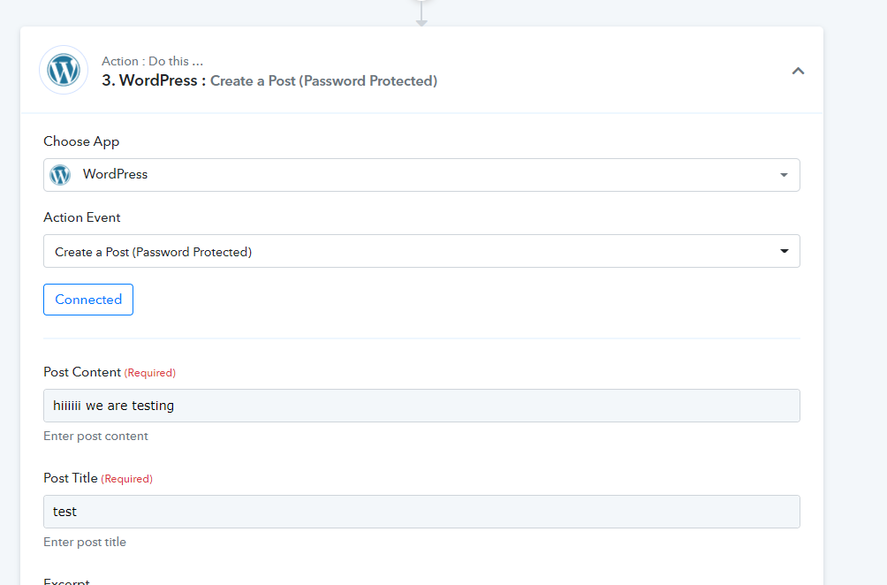The width and height of the screenshot is (887, 585).
Task: Click the step title "3. WordPress" heading
Action: tap(154, 80)
